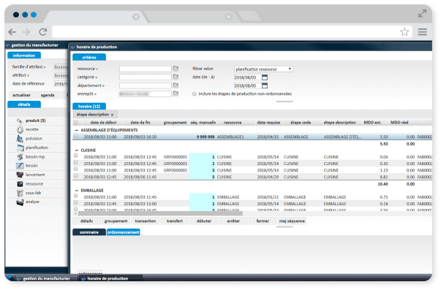This screenshot has width=441, height=290.
Task: Click the débuter button
Action: 204,221
